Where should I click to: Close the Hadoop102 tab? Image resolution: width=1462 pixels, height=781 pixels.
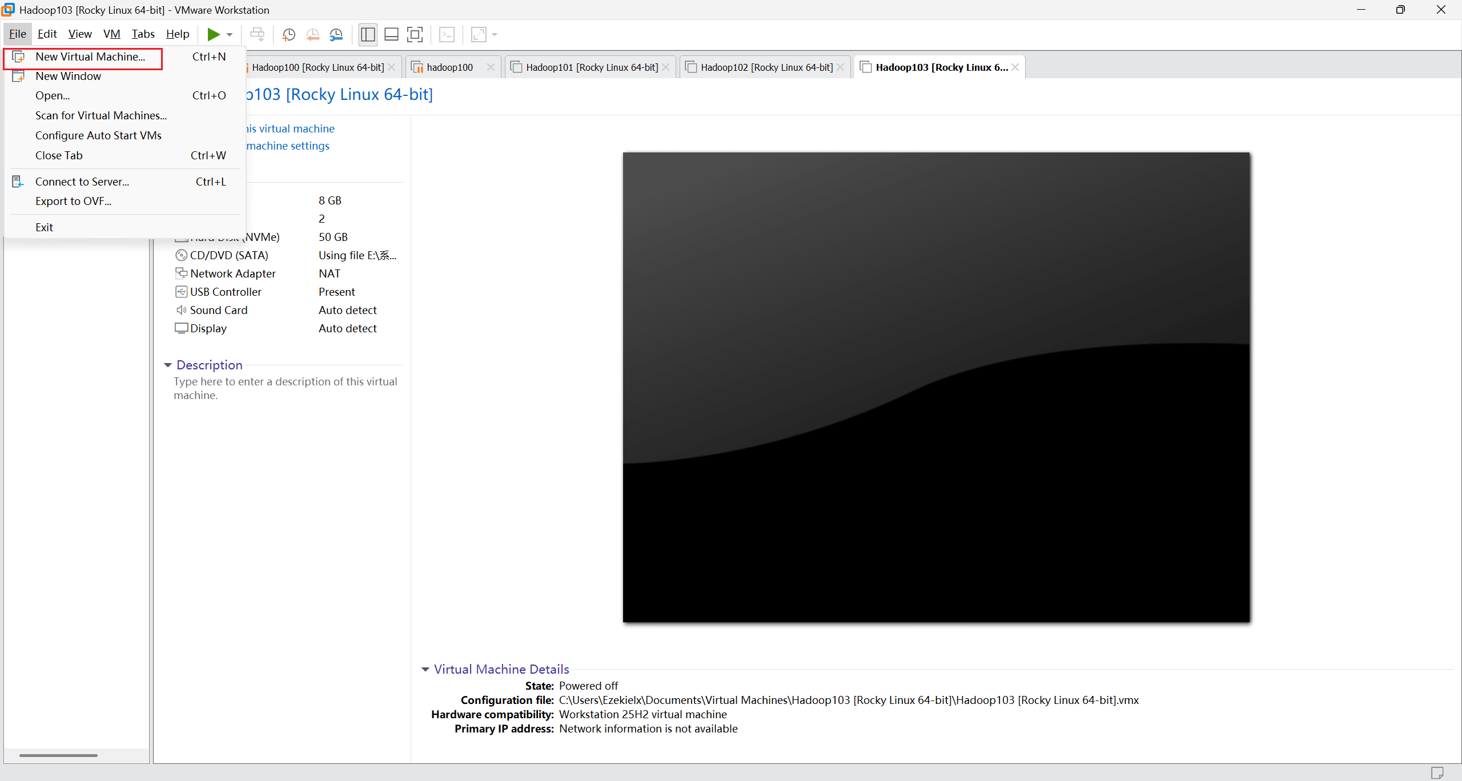(x=841, y=67)
